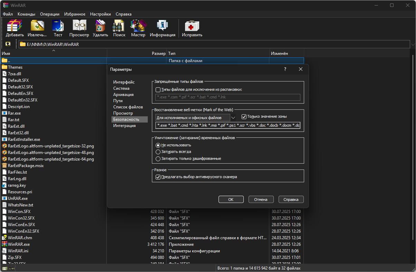Toggle Предлагать выбор антивирусного сканера checkbox
The width and height of the screenshot is (416, 272).
[158, 177]
